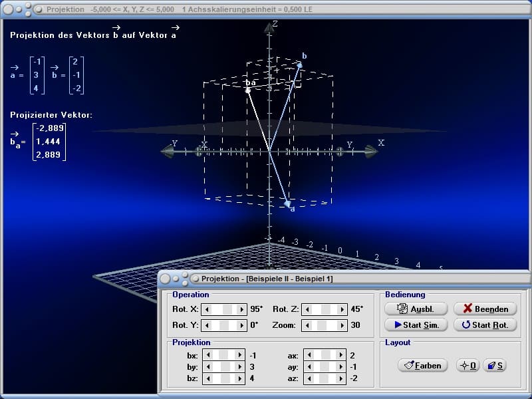This screenshot has width=532, height=399.
Task: Decrease bx value with left arrow
Action: coord(208,355)
